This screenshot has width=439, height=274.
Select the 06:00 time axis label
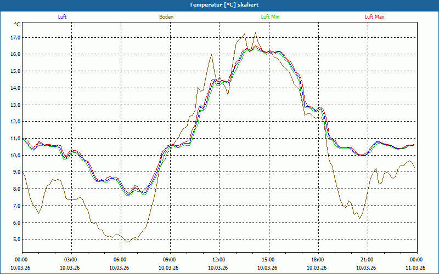(x=120, y=260)
